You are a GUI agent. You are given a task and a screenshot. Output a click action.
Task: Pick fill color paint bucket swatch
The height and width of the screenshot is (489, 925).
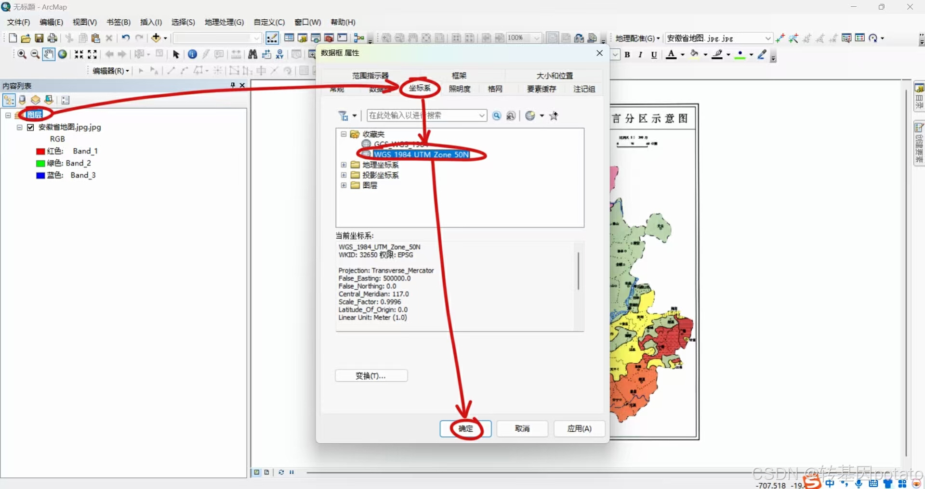click(x=694, y=55)
